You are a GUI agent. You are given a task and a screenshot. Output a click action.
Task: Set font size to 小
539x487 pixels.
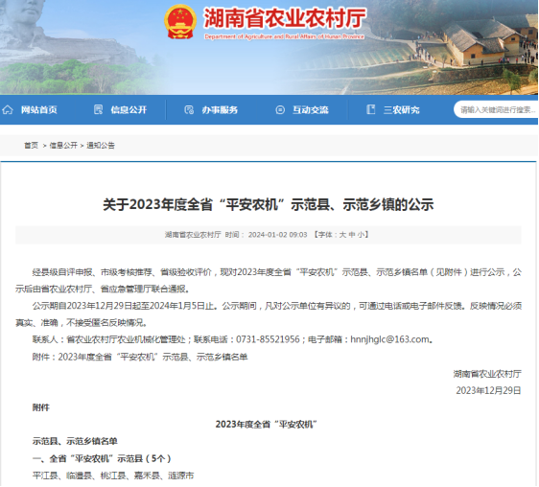[361, 235]
